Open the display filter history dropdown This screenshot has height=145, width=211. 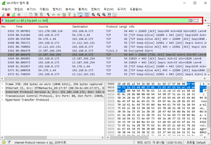[201, 20]
